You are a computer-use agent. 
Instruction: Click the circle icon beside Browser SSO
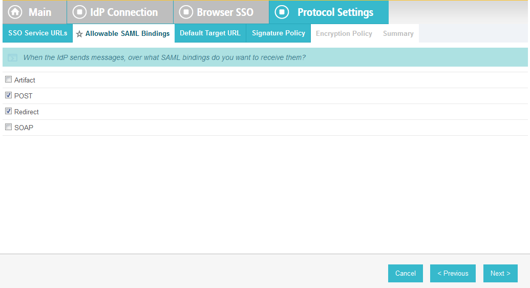(x=186, y=12)
